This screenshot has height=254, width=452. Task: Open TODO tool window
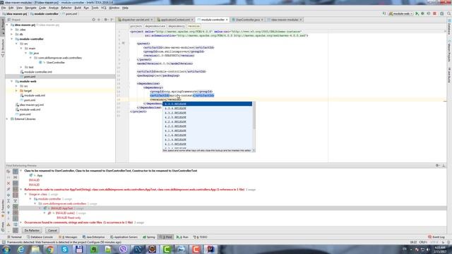point(201,237)
